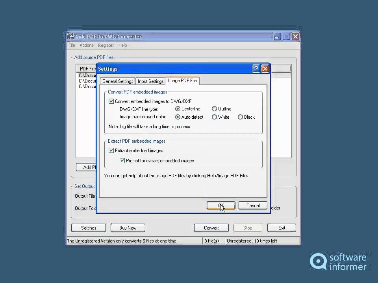378x283 pixels.
Task: Select the Image PDF File tab
Action: coord(182,81)
